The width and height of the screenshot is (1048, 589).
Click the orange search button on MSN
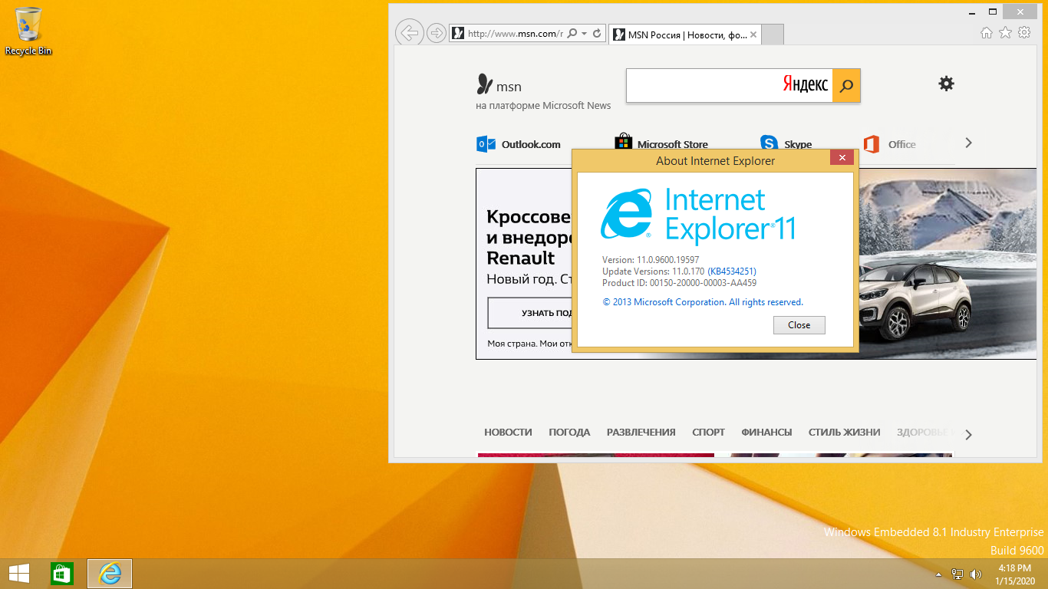coord(847,85)
